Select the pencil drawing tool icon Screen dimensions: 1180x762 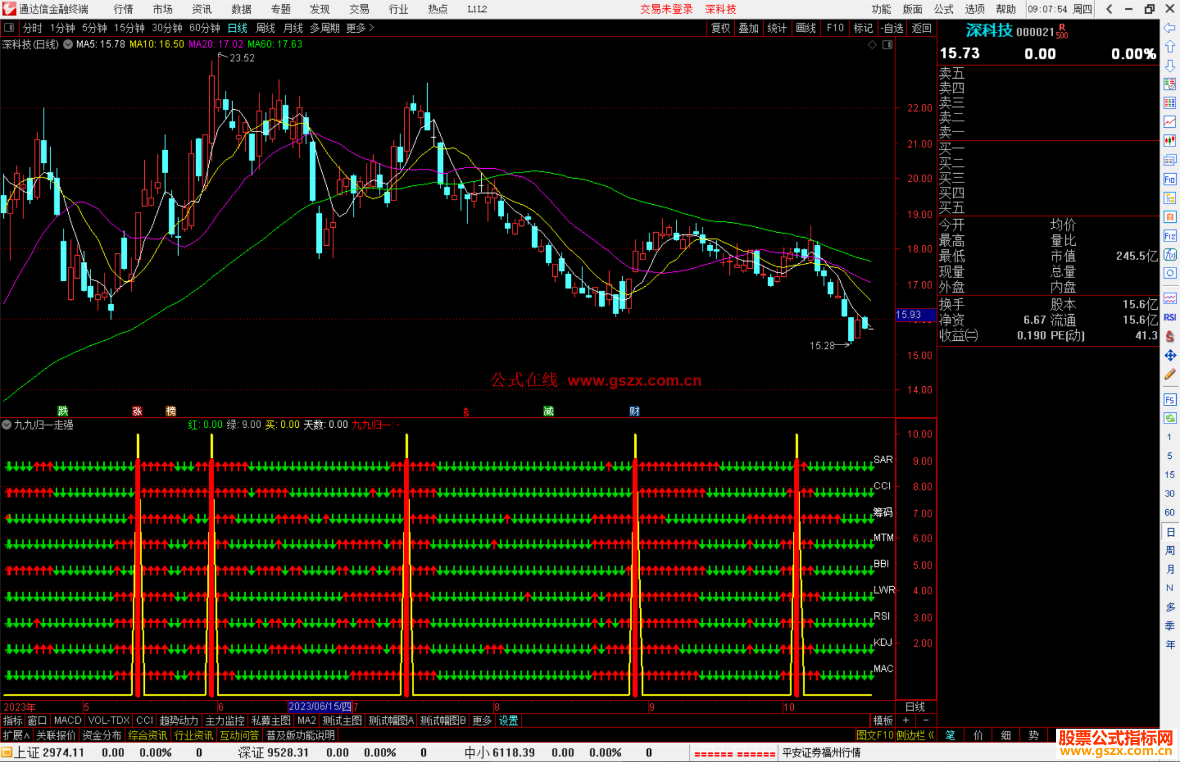click(1170, 374)
